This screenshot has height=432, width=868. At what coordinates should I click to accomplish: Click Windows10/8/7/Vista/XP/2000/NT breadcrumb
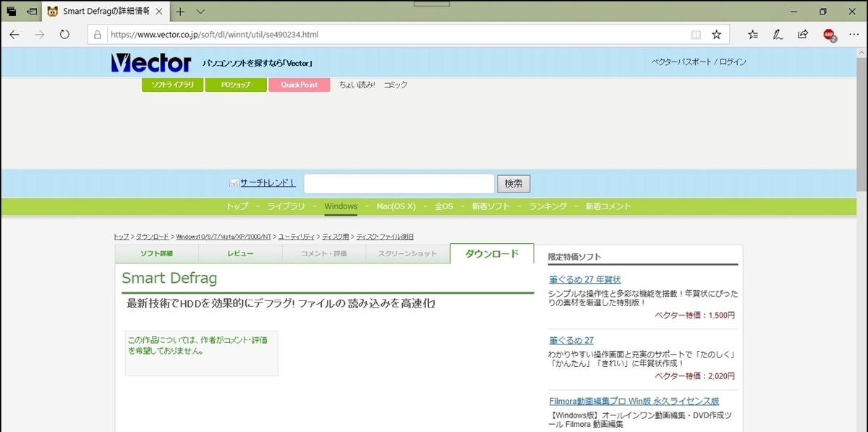coord(224,237)
